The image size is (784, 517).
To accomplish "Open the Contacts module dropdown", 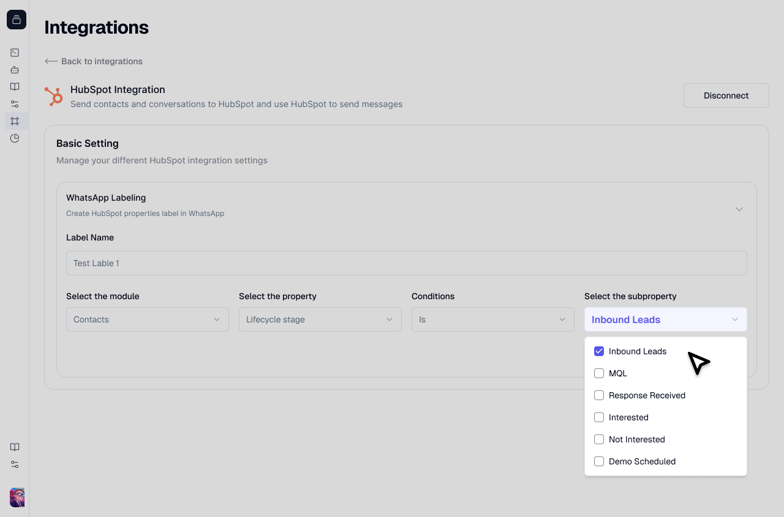I will (148, 319).
